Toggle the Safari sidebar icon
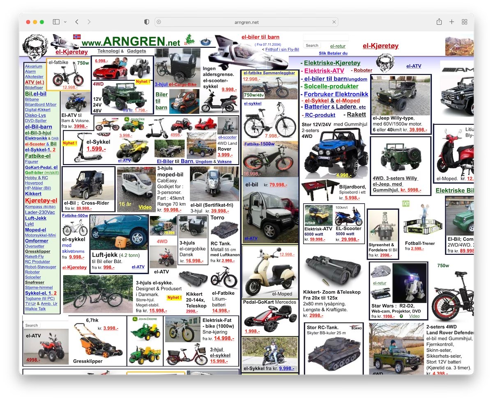Viewport: 493px width, 400px height. click(x=56, y=22)
